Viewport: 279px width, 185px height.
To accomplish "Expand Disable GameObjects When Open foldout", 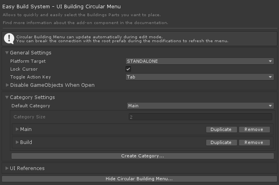I will tap(7, 85).
